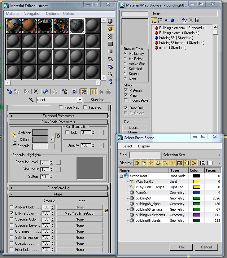Screen dimensions: 227x258
Task: Open the Select menu in Select From Scene
Action: pos(127,146)
